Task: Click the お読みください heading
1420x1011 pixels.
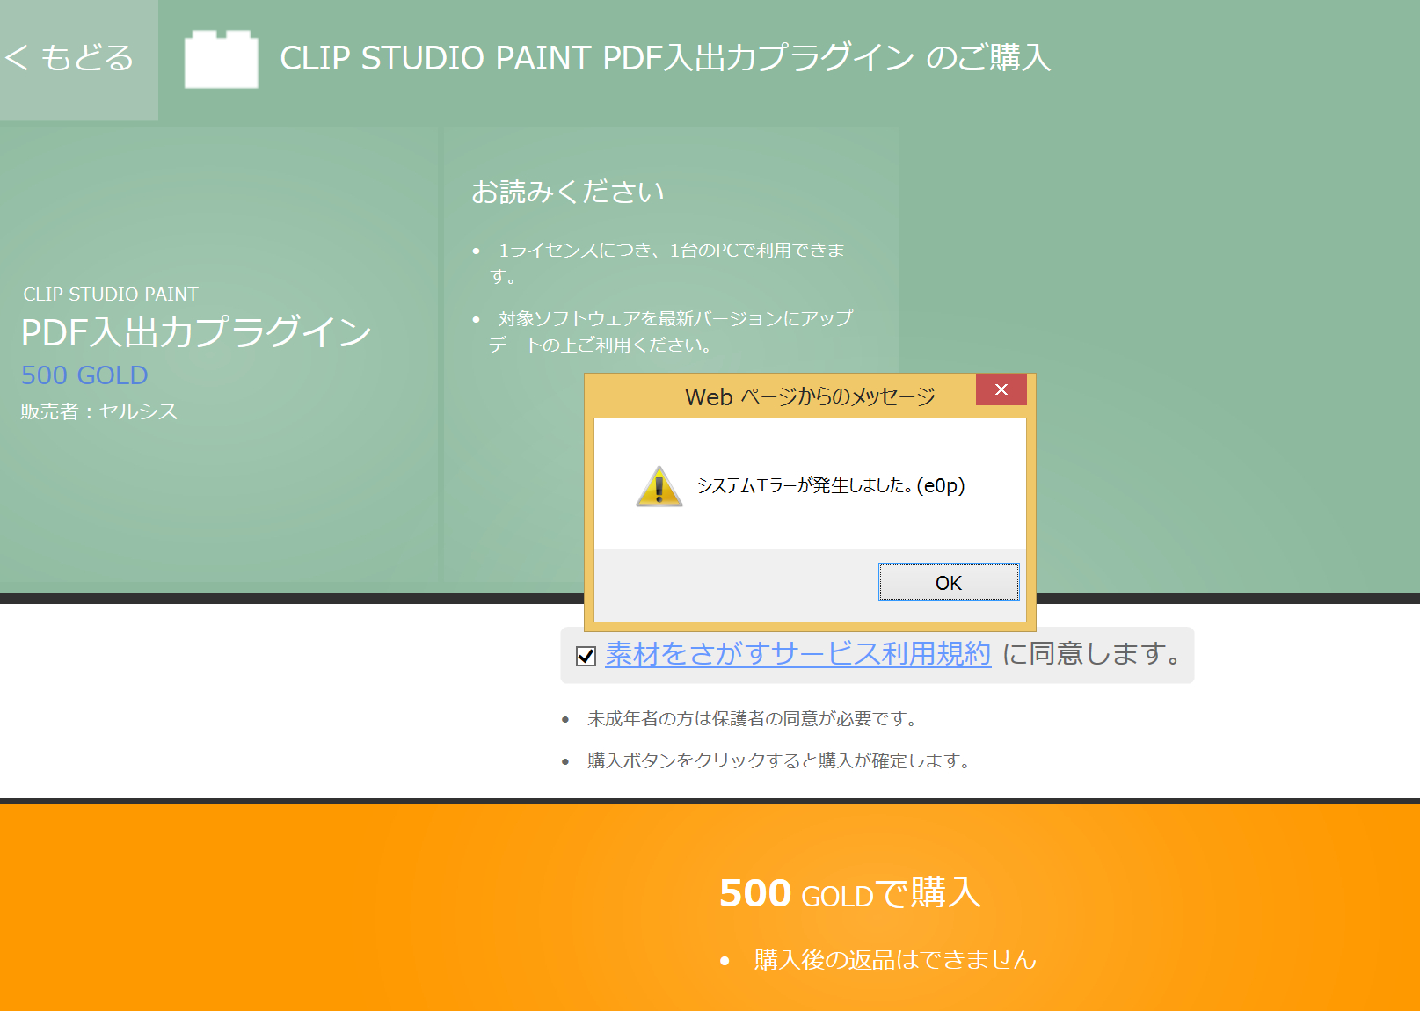Action: coord(568,192)
